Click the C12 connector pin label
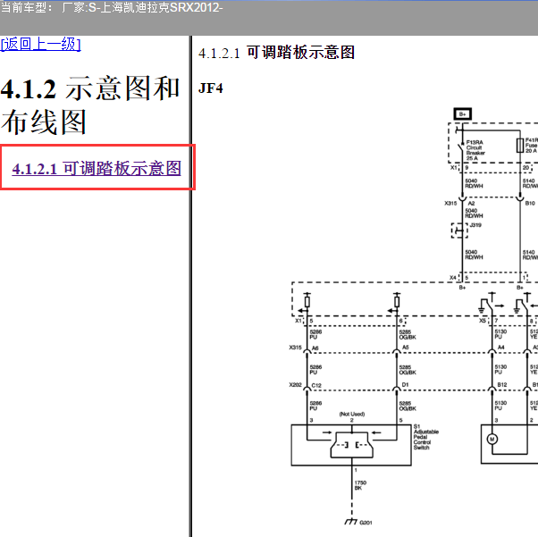Image resolution: width=538 pixels, height=537 pixels. coord(316,385)
